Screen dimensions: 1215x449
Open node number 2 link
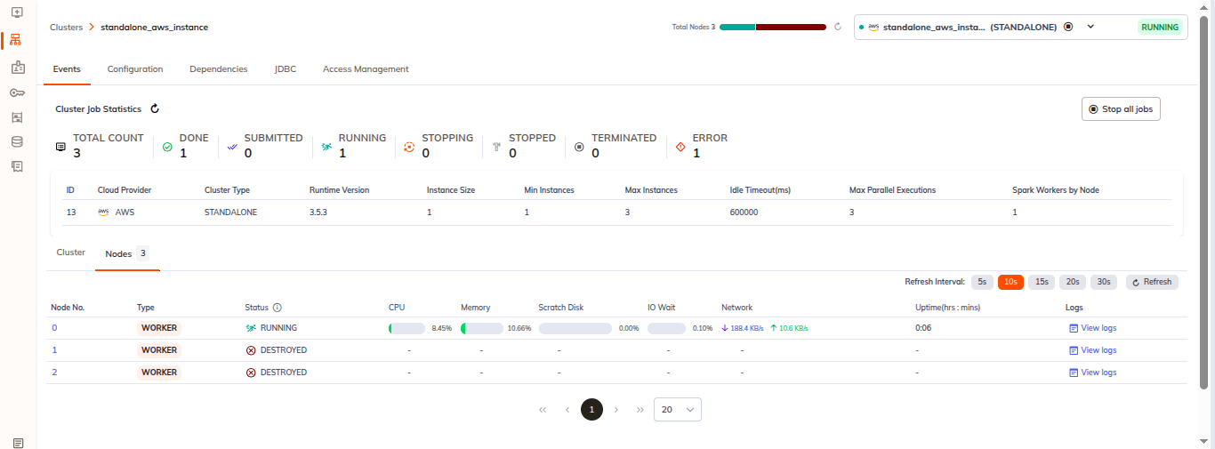tap(54, 373)
